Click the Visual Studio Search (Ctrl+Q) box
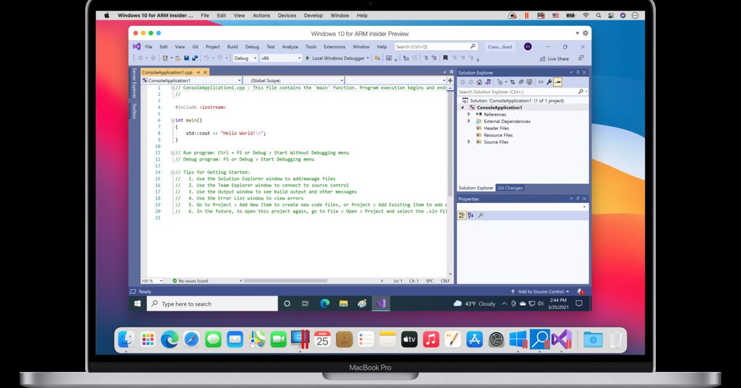Image resolution: width=741 pixels, height=388 pixels. click(x=436, y=46)
